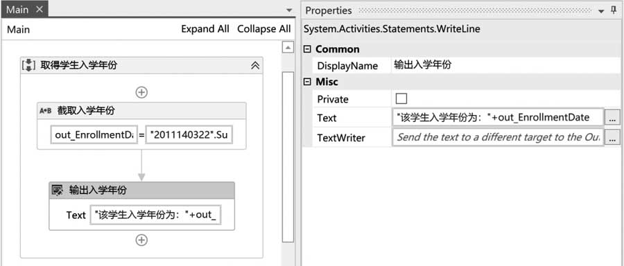Select the Main workflow tab
The width and height of the screenshot is (624, 266).
(x=17, y=10)
